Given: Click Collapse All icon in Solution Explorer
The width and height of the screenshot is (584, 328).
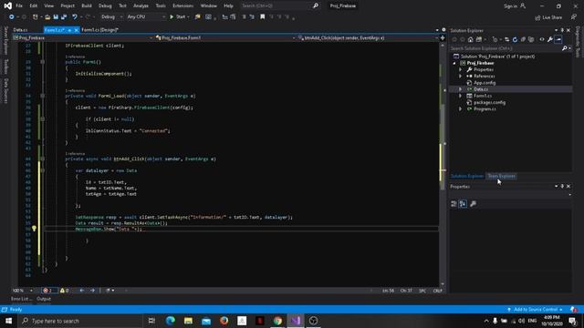Looking at the screenshot, I should 523,39.
